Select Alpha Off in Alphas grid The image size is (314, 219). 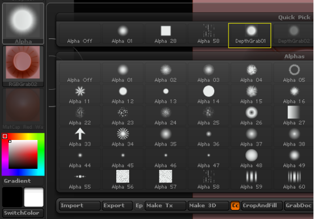(x=80, y=73)
